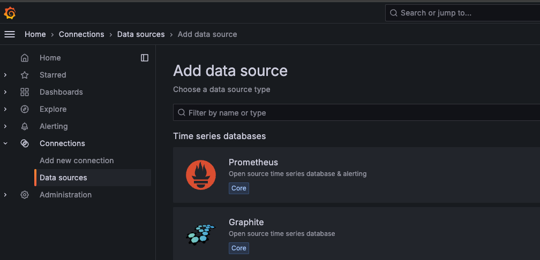
Task: Open Add new connection menu item
Action: pyautogui.click(x=77, y=160)
